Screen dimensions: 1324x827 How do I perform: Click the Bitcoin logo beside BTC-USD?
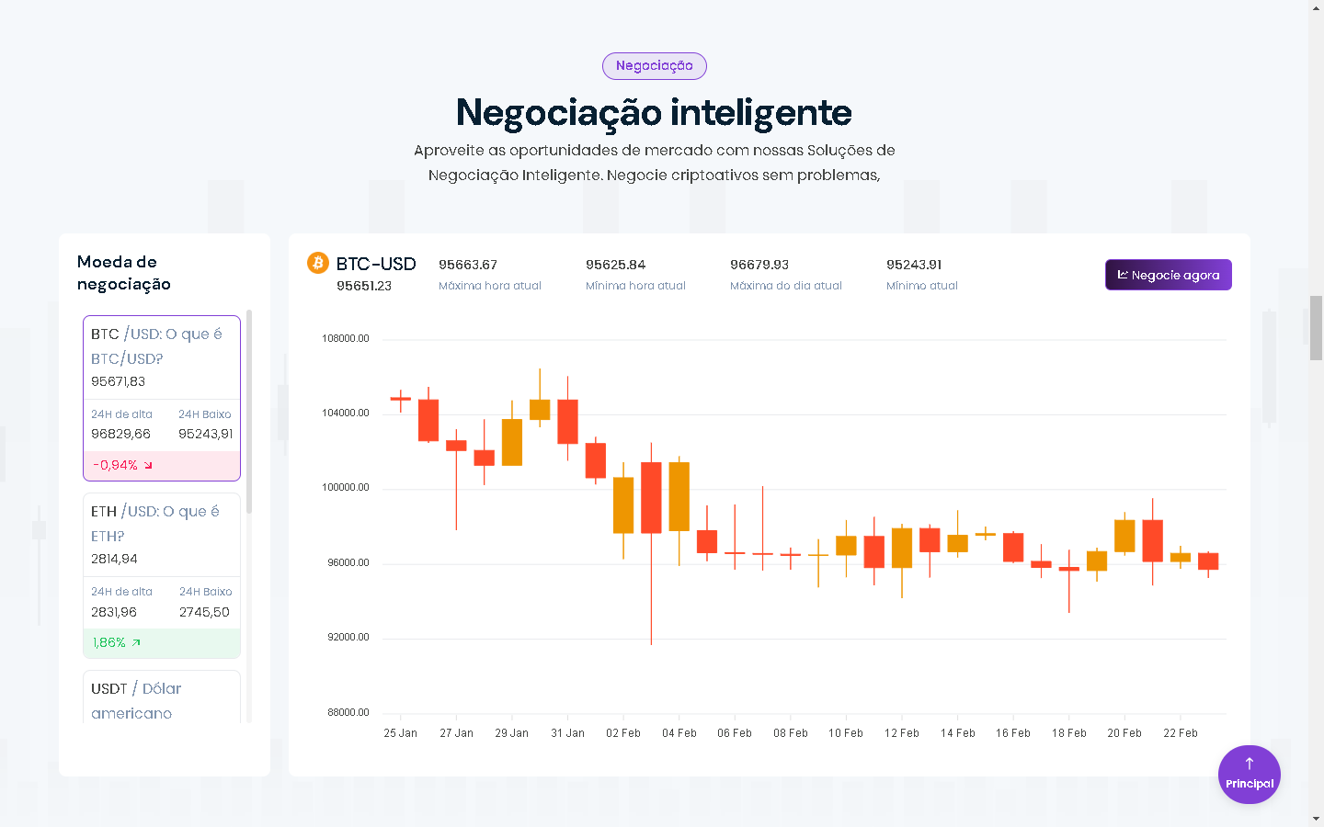(x=318, y=264)
